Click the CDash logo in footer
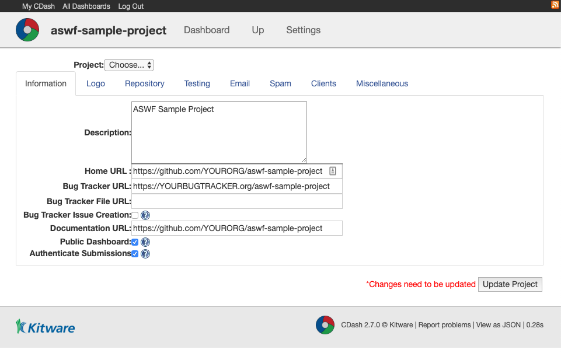 click(x=325, y=325)
